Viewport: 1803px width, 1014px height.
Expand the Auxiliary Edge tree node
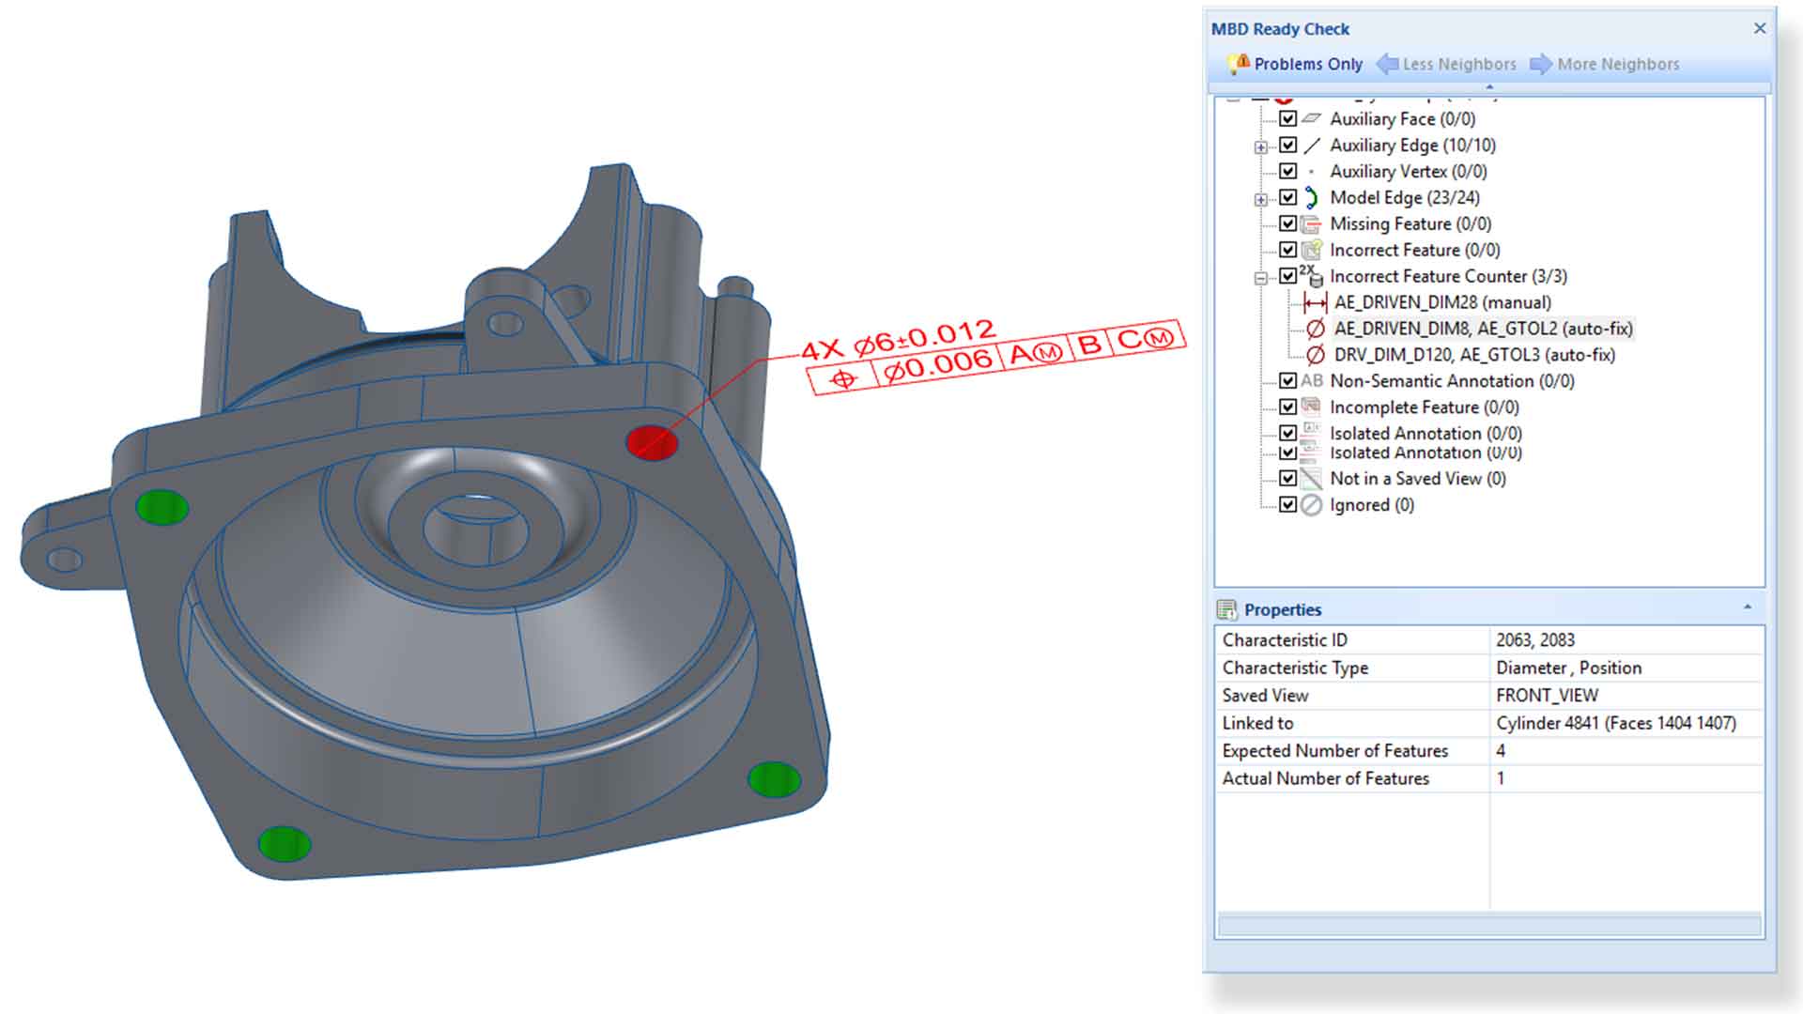(1261, 146)
